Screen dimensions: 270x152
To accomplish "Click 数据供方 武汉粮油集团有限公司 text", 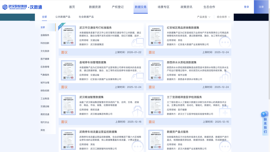I will click(x=96, y=114).
